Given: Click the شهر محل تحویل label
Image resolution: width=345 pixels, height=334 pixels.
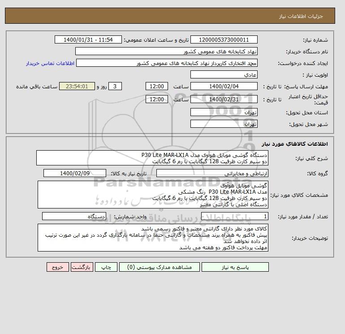Looking at the screenshot, I should coord(308,124).
